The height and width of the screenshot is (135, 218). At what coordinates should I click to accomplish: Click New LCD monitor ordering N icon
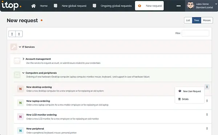pyautogui.click(x=20, y=116)
